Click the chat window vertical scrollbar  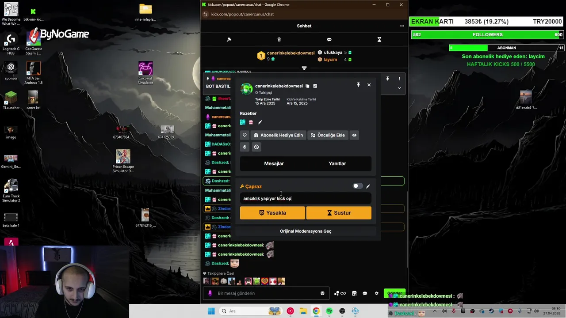pyautogui.click(x=407, y=230)
